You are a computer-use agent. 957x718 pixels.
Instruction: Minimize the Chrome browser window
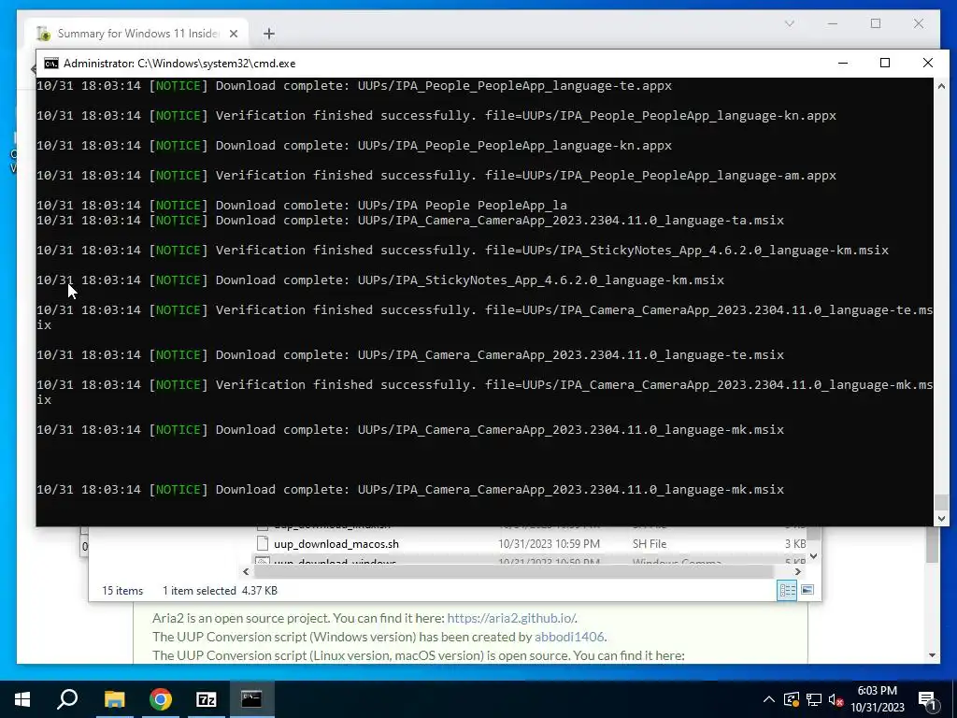point(833,23)
